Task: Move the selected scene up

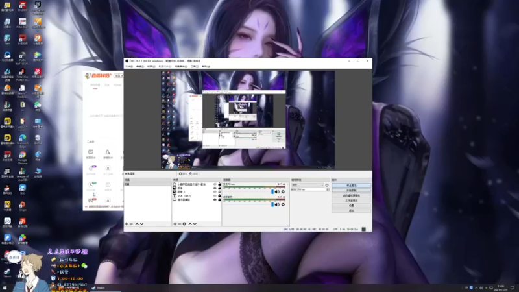Action: pos(137,224)
